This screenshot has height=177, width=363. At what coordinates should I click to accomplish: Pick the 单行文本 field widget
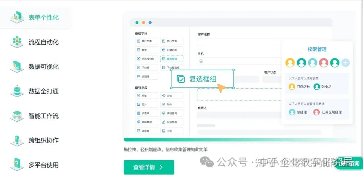tap(147, 41)
